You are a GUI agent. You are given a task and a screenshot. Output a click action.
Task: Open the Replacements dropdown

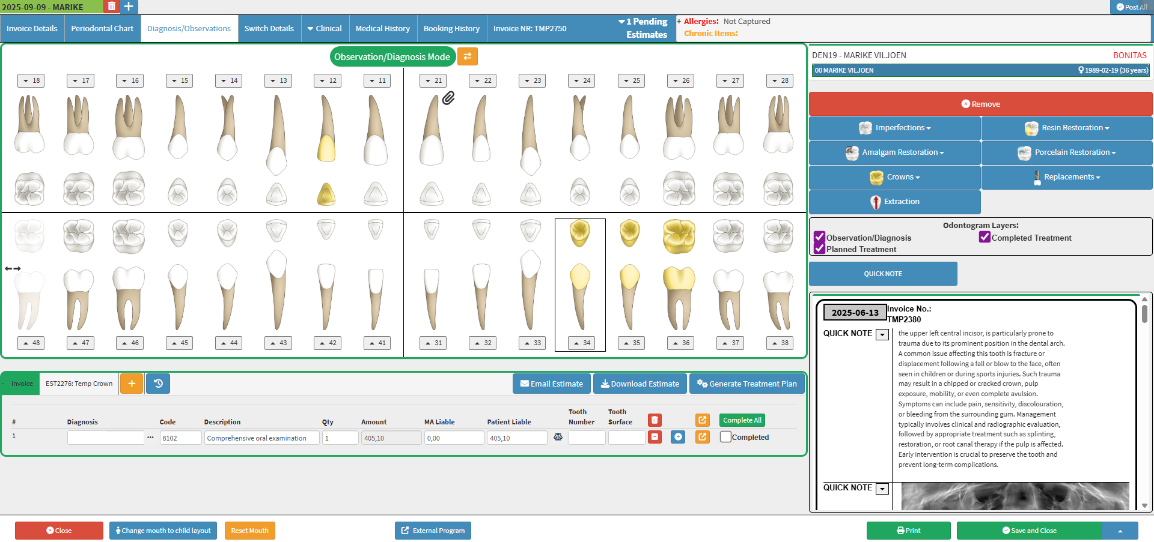coord(1067,177)
